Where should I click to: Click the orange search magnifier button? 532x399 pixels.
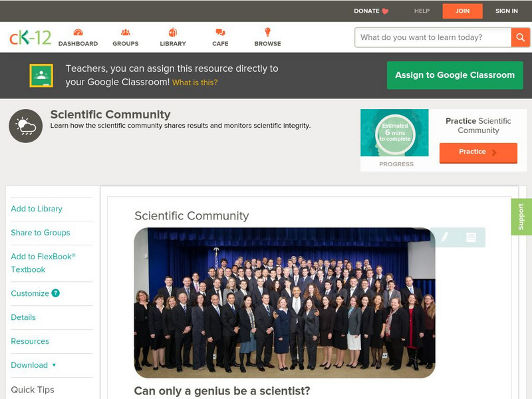tap(520, 37)
